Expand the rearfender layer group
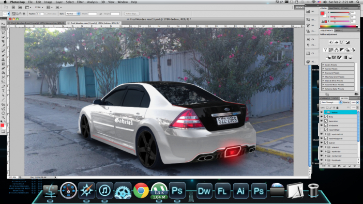363x204 pixels. coord(326,151)
